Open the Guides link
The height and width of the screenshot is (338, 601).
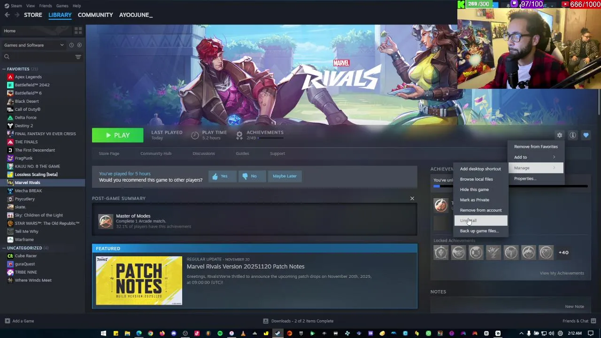coord(242,154)
